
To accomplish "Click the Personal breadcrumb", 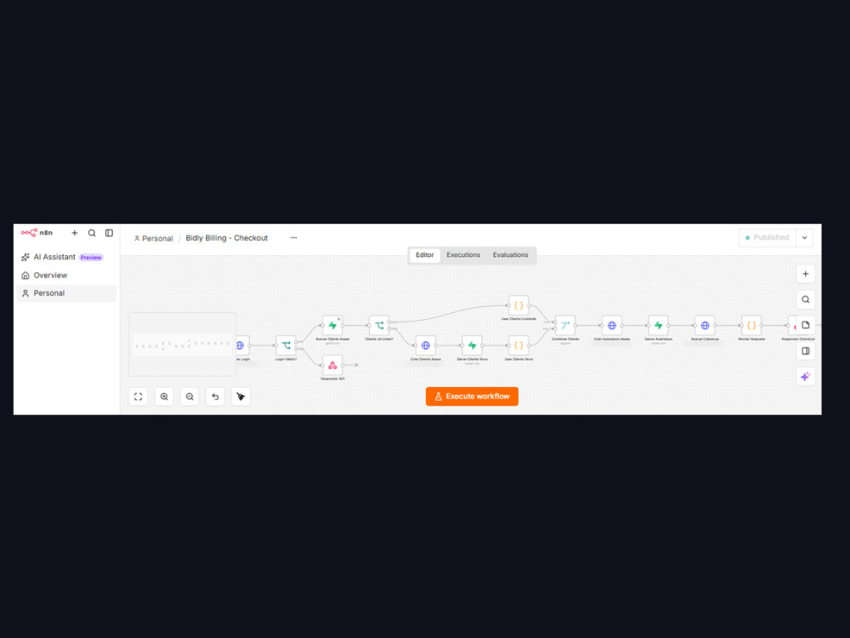I will (153, 238).
